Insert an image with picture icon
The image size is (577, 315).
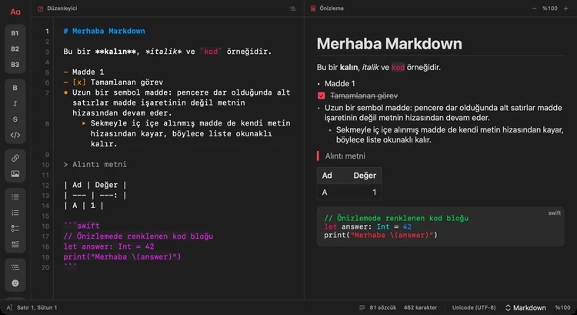15,174
